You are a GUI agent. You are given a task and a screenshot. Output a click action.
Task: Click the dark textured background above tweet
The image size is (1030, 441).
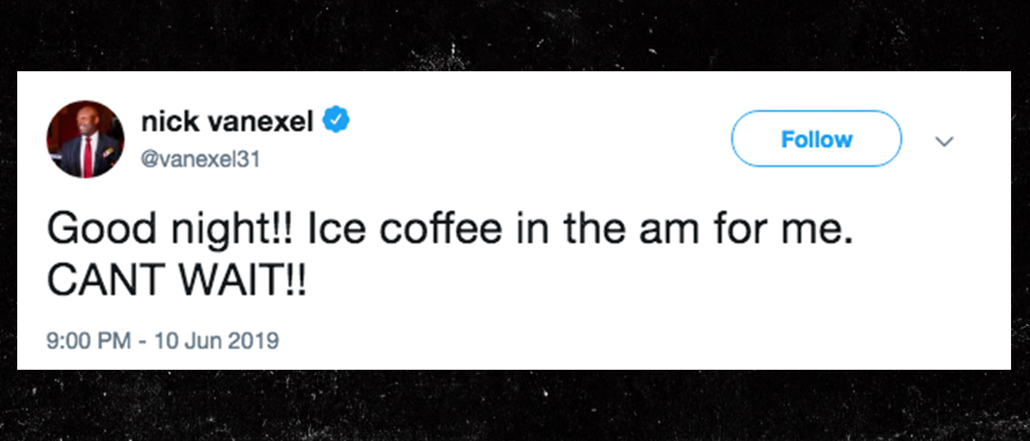[515, 34]
